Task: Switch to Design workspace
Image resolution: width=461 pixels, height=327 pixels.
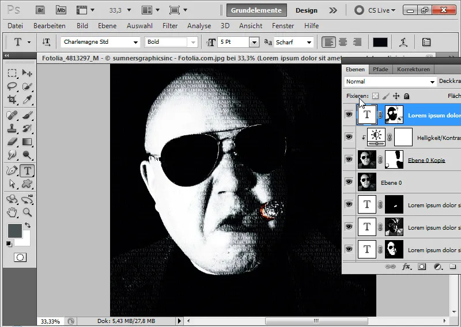Action: tap(307, 10)
